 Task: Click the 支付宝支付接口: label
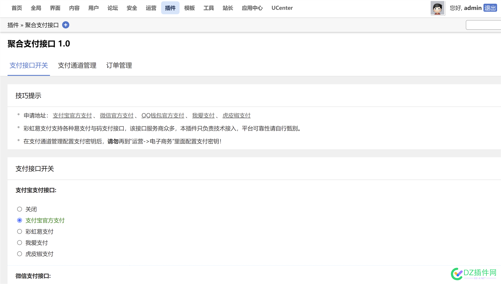click(x=36, y=190)
